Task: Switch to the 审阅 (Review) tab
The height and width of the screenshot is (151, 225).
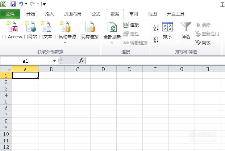Action: (x=134, y=14)
